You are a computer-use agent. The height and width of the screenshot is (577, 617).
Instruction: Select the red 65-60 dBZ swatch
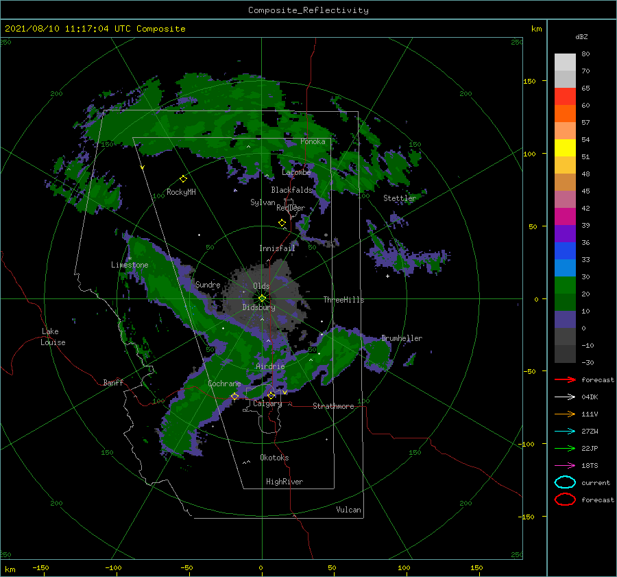tap(565, 97)
